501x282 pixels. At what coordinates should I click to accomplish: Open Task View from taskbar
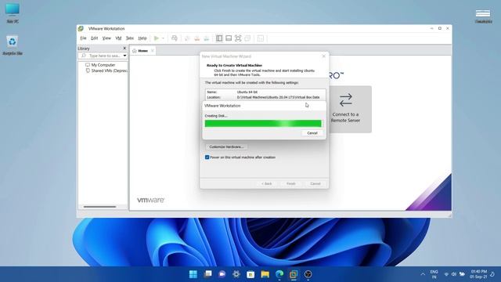(207, 274)
